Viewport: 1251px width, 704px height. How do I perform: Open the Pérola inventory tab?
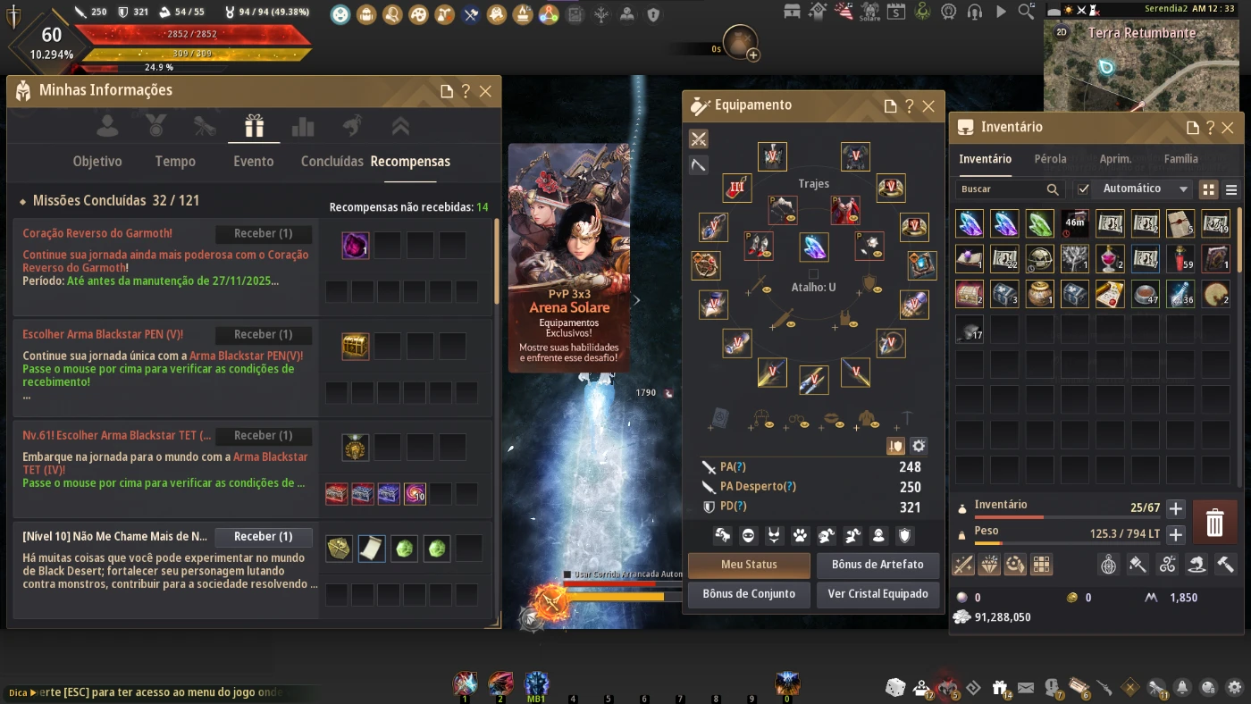point(1050,159)
